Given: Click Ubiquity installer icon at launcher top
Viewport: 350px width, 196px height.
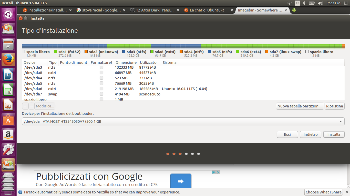Looking at the screenshot, I should coord(8,29).
